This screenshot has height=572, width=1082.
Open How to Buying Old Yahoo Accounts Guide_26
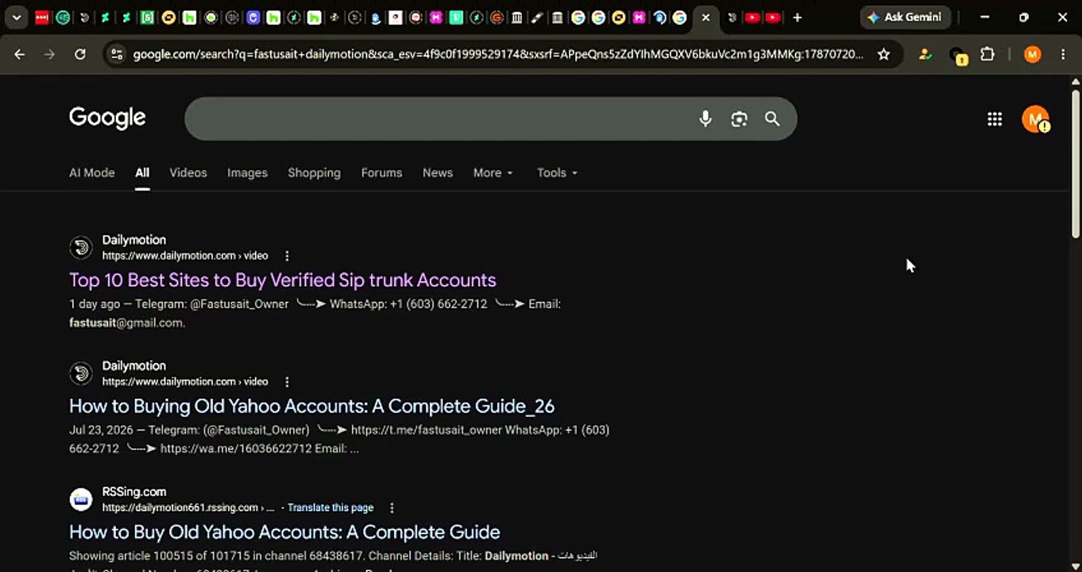(x=311, y=406)
